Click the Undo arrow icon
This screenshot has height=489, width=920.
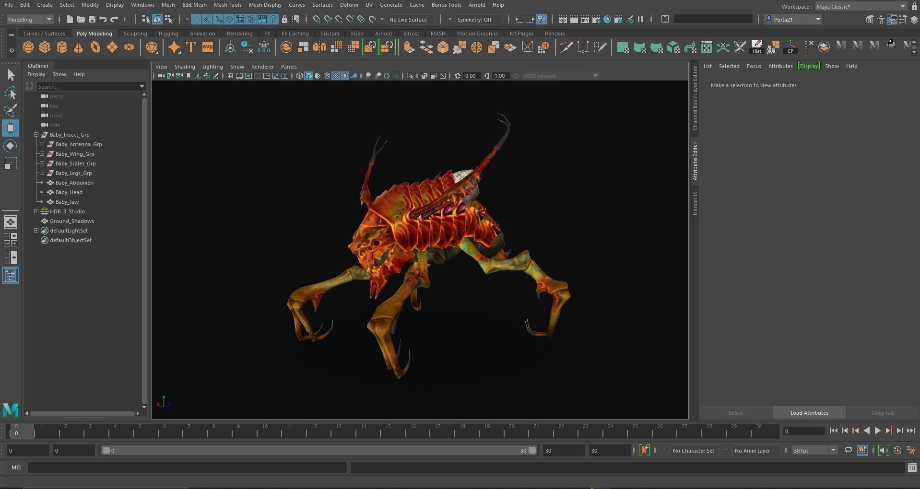click(x=103, y=19)
